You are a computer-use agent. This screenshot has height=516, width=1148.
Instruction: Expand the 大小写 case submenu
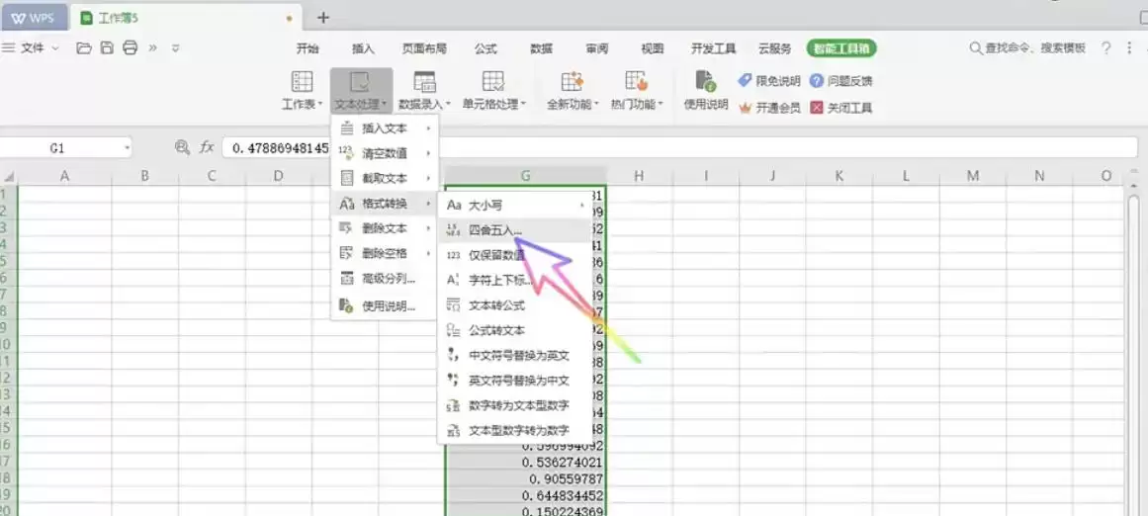[514, 206]
